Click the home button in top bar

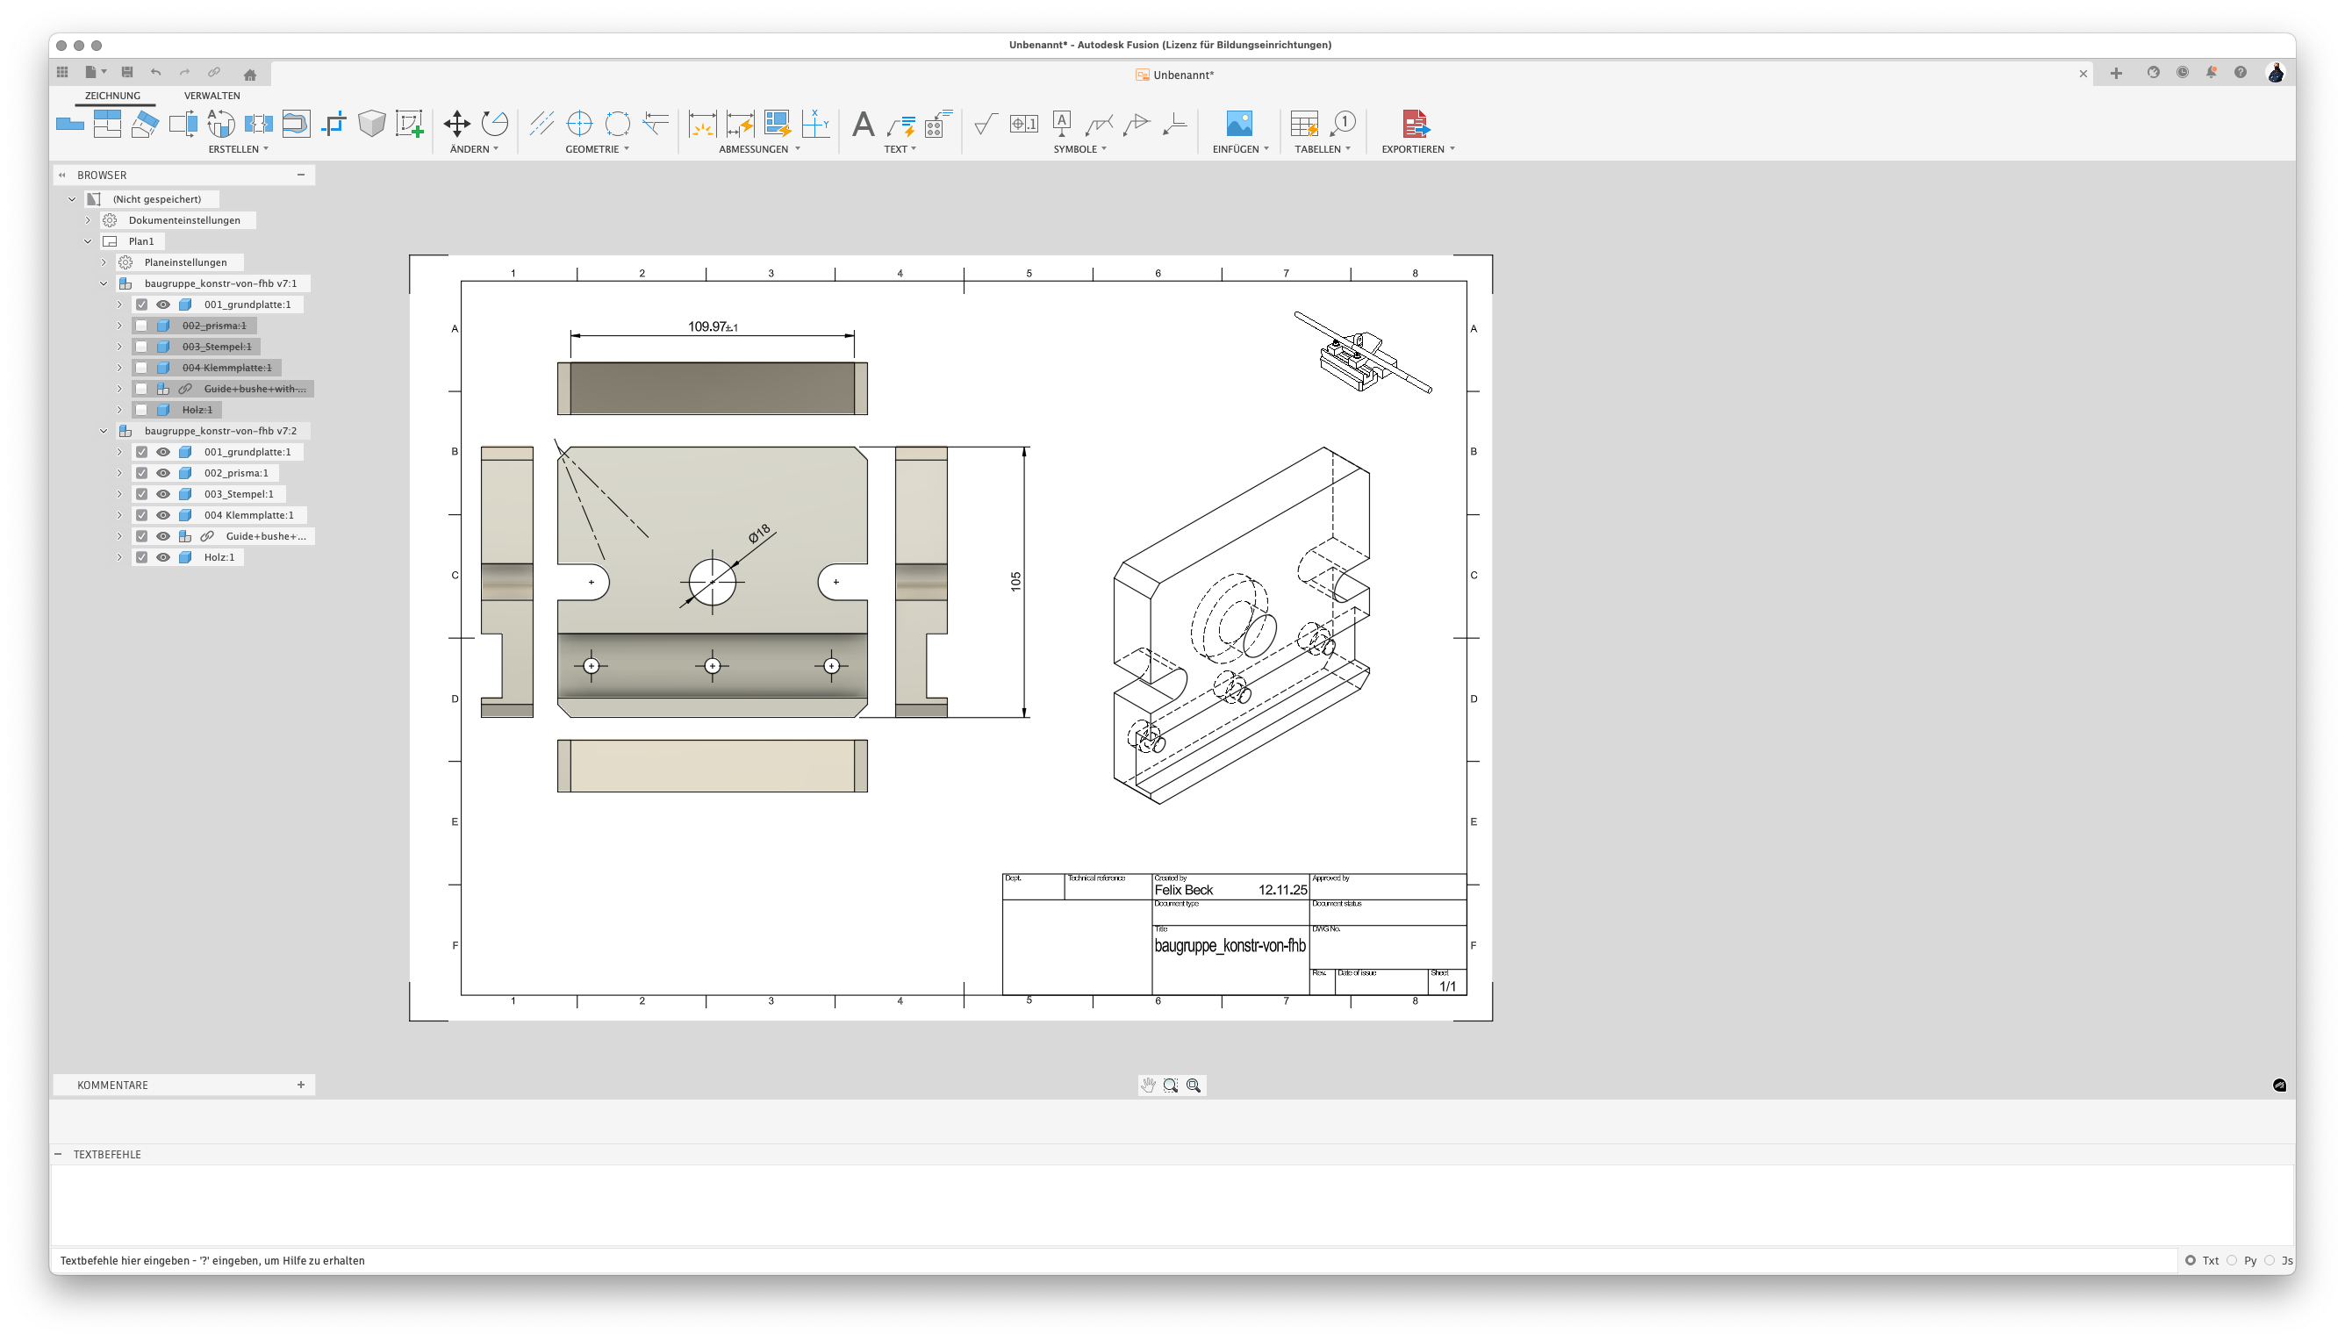click(x=249, y=75)
